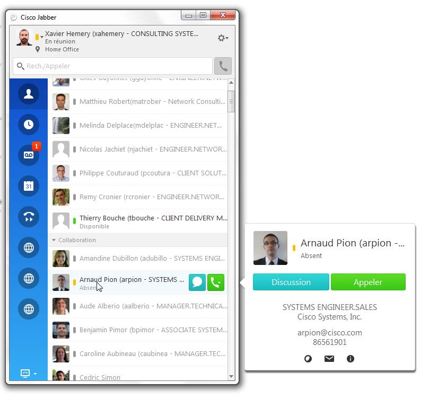Select contact Thierry Bouche in the list
The height and width of the screenshot is (399, 429).
click(138, 221)
